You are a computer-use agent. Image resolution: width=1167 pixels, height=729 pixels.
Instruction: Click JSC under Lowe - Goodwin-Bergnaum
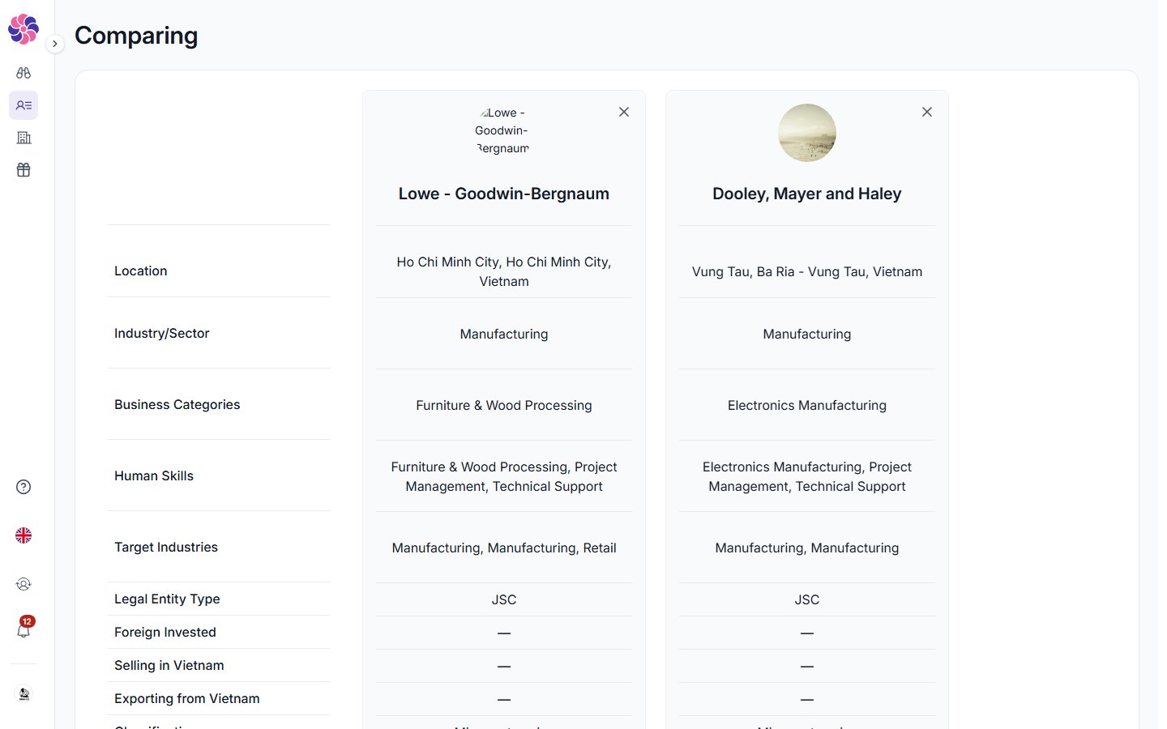[504, 599]
